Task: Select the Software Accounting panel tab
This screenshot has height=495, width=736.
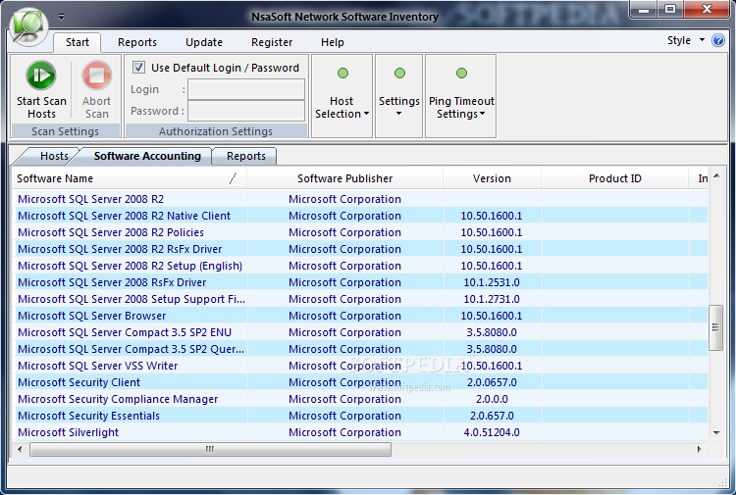Action: [147, 156]
